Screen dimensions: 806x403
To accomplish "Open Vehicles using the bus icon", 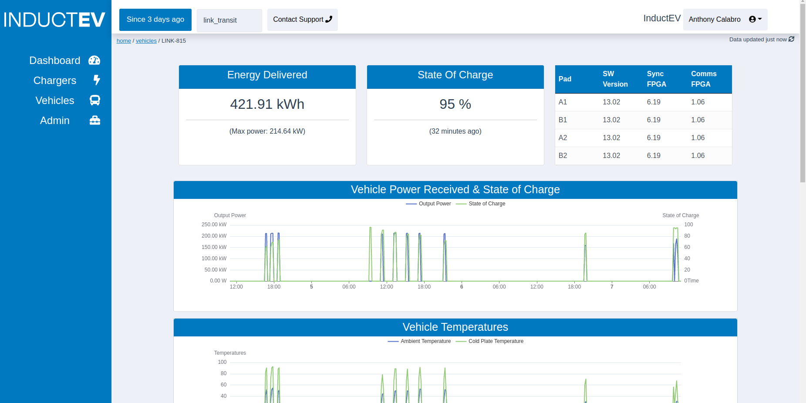I will 95,101.
